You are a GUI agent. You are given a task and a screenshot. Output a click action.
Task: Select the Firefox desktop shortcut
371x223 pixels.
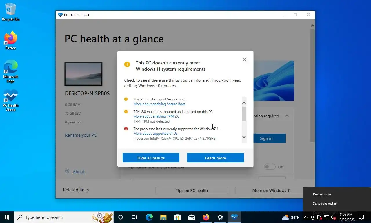coord(11,41)
